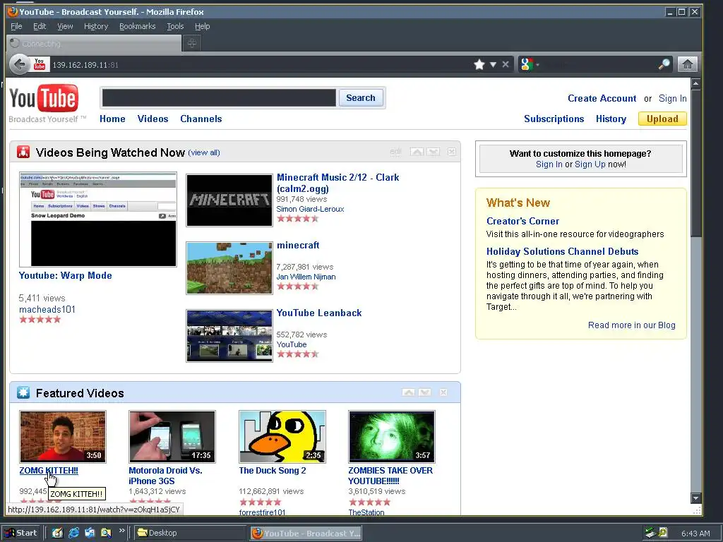The image size is (723, 542).
Task: Bookmark this page with the star icon
Action: coord(479,64)
